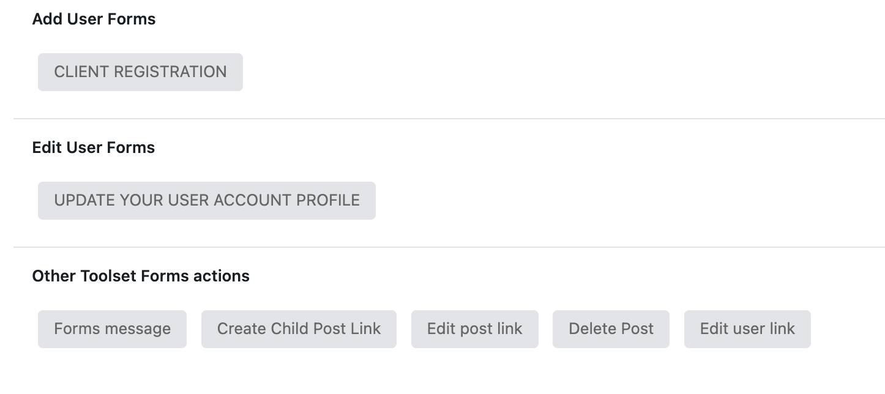Viewport: 885px width, 394px height.
Task: Click the Add User Forms heading
Action: click(x=94, y=19)
